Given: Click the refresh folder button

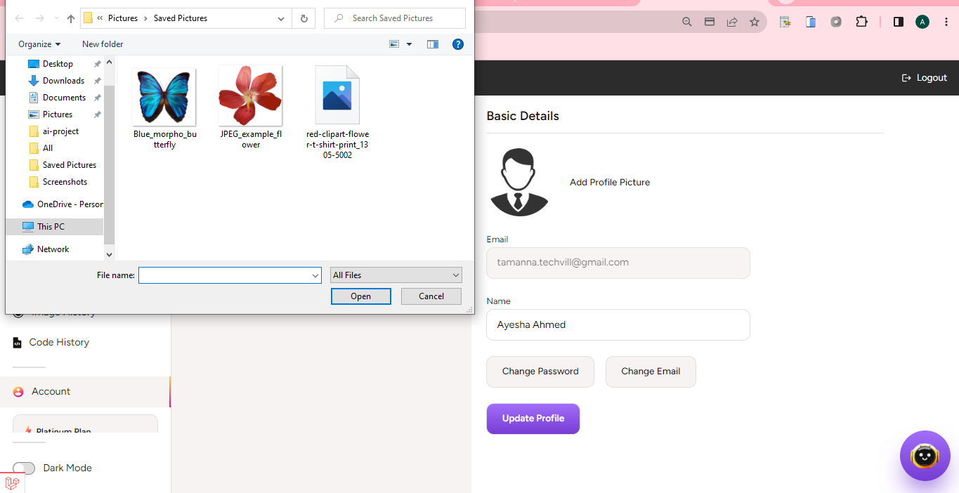Looking at the screenshot, I should 304,18.
